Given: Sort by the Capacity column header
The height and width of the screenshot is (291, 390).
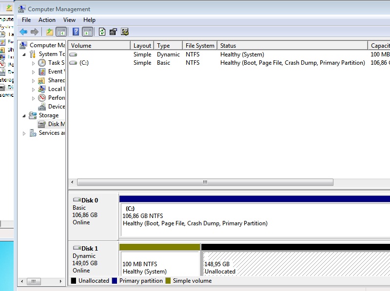Looking at the screenshot, I should click(379, 46).
